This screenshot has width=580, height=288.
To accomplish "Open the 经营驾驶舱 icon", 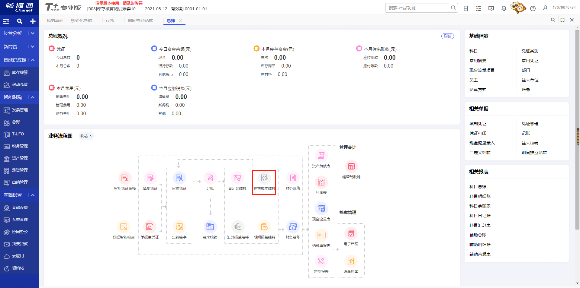I will [x=351, y=166].
